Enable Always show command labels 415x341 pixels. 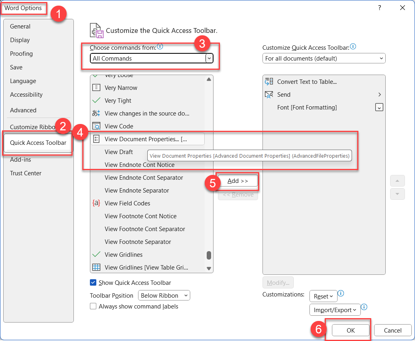pyautogui.click(x=93, y=306)
